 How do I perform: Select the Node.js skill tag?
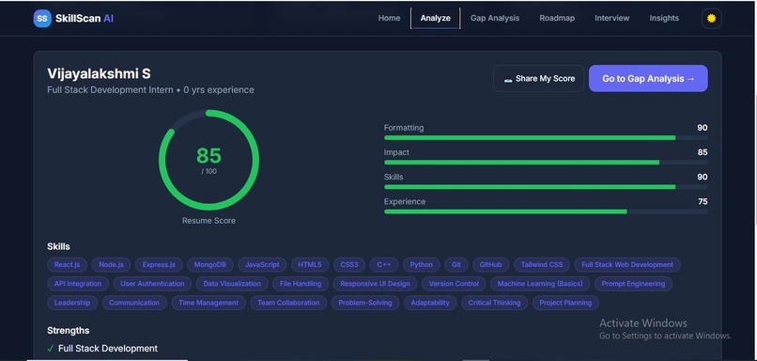click(111, 265)
